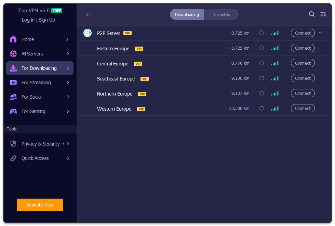Expand the Home sidebar entry
Viewport: 335px width, 226px height.
(x=68, y=39)
